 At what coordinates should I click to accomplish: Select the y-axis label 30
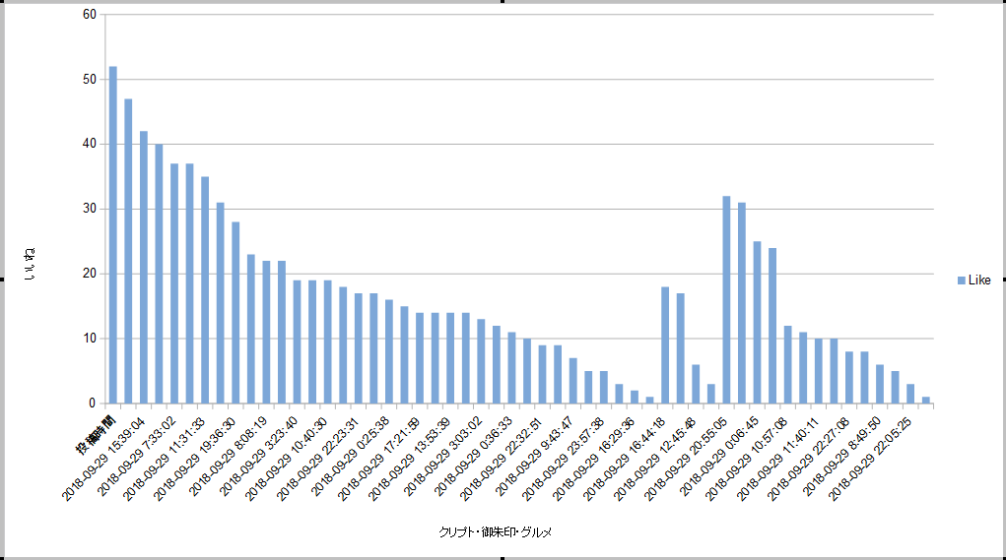pyautogui.click(x=90, y=209)
